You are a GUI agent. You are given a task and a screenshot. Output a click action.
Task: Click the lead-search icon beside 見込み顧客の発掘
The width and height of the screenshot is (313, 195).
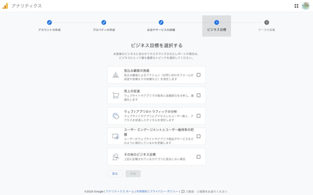115,75
